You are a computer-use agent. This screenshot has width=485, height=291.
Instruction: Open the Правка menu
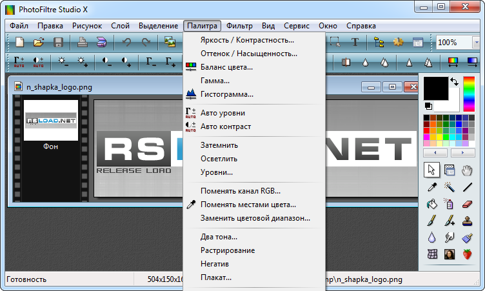tap(50, 26)
